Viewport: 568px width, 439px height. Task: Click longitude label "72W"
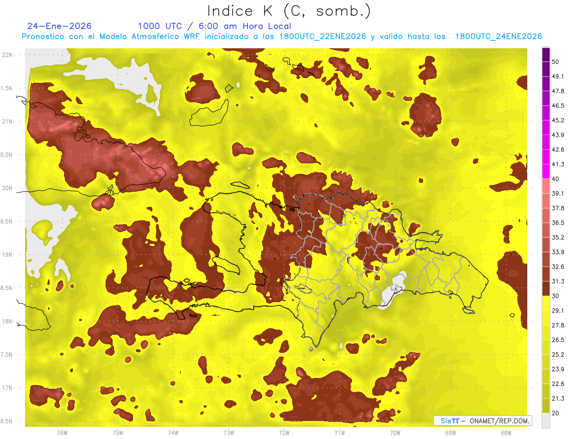[x=284, y=432]
